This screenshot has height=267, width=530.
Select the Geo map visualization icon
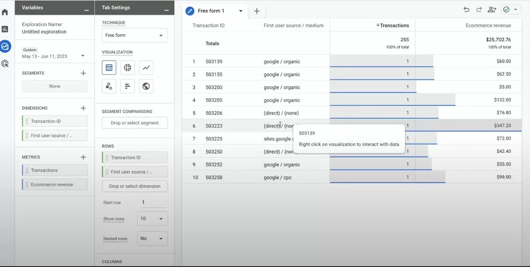(x=146, y=86)
